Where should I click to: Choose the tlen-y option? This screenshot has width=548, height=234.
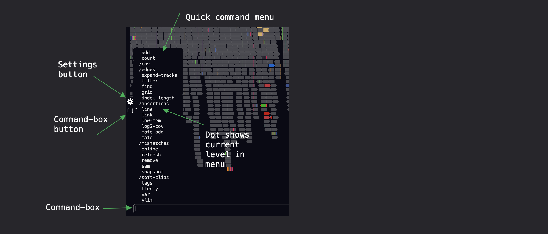(x=150, y=189)
